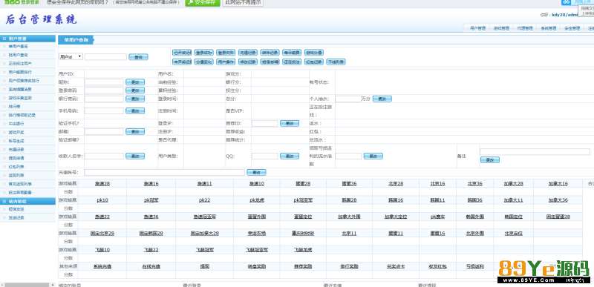Open 游戏管理 in the top navigation

tap(500, 28)
